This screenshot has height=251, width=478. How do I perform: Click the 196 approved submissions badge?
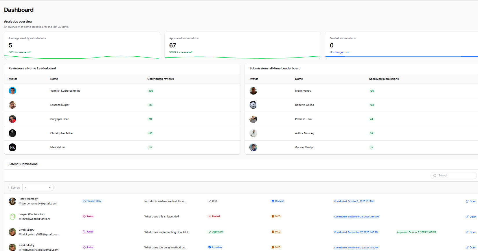[372, 91]
